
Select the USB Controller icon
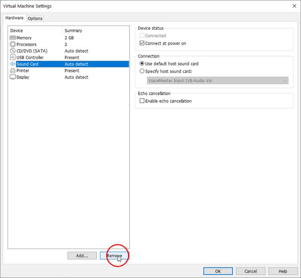13,57
